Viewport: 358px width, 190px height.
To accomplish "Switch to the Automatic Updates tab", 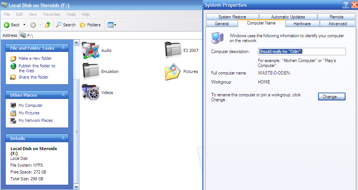I will (x=288, y=17).
